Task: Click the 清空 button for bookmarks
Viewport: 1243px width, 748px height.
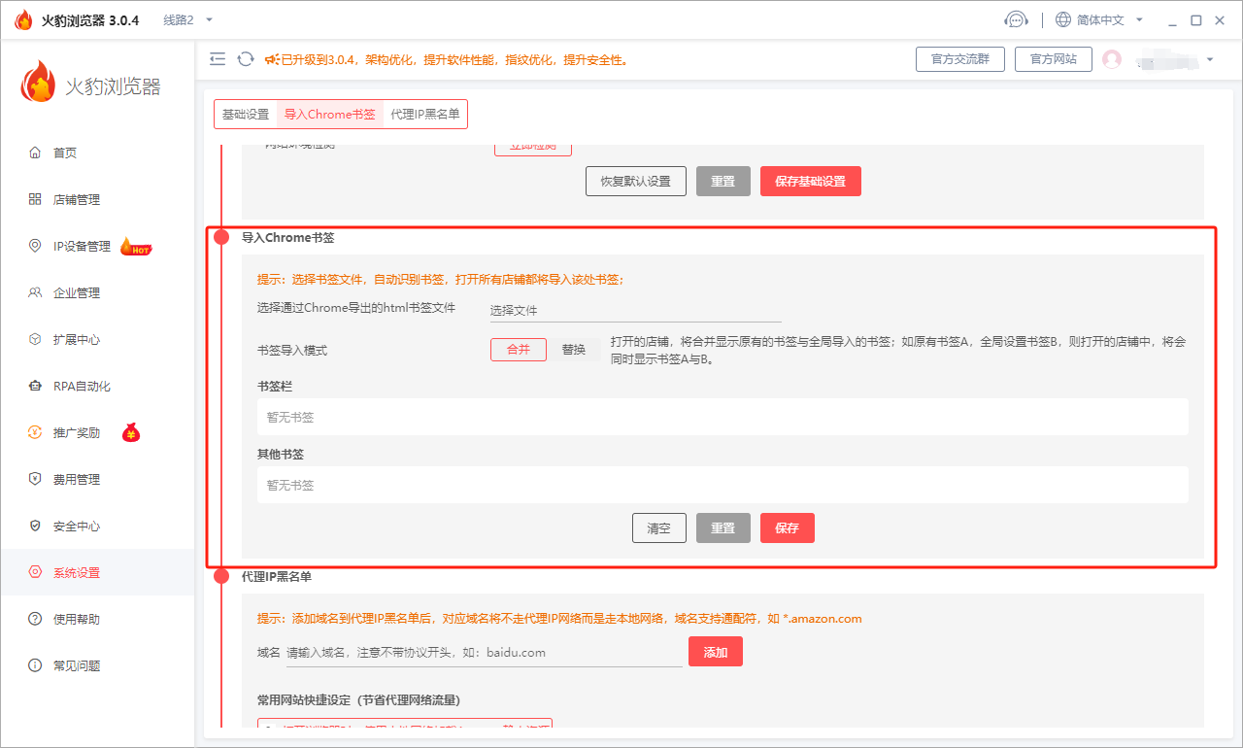Action: (x=659, y=528)
